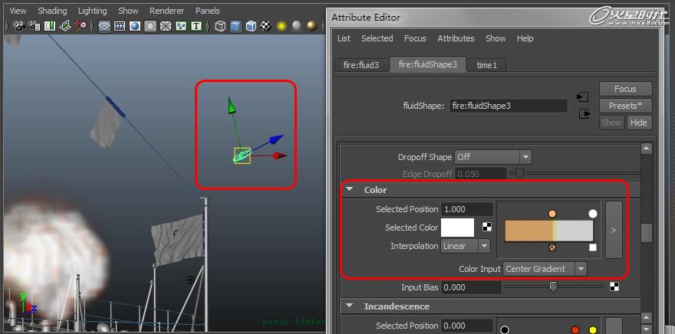Open the viewport Shading menu
The image size is (675, 334).
(x=52, y=11)
